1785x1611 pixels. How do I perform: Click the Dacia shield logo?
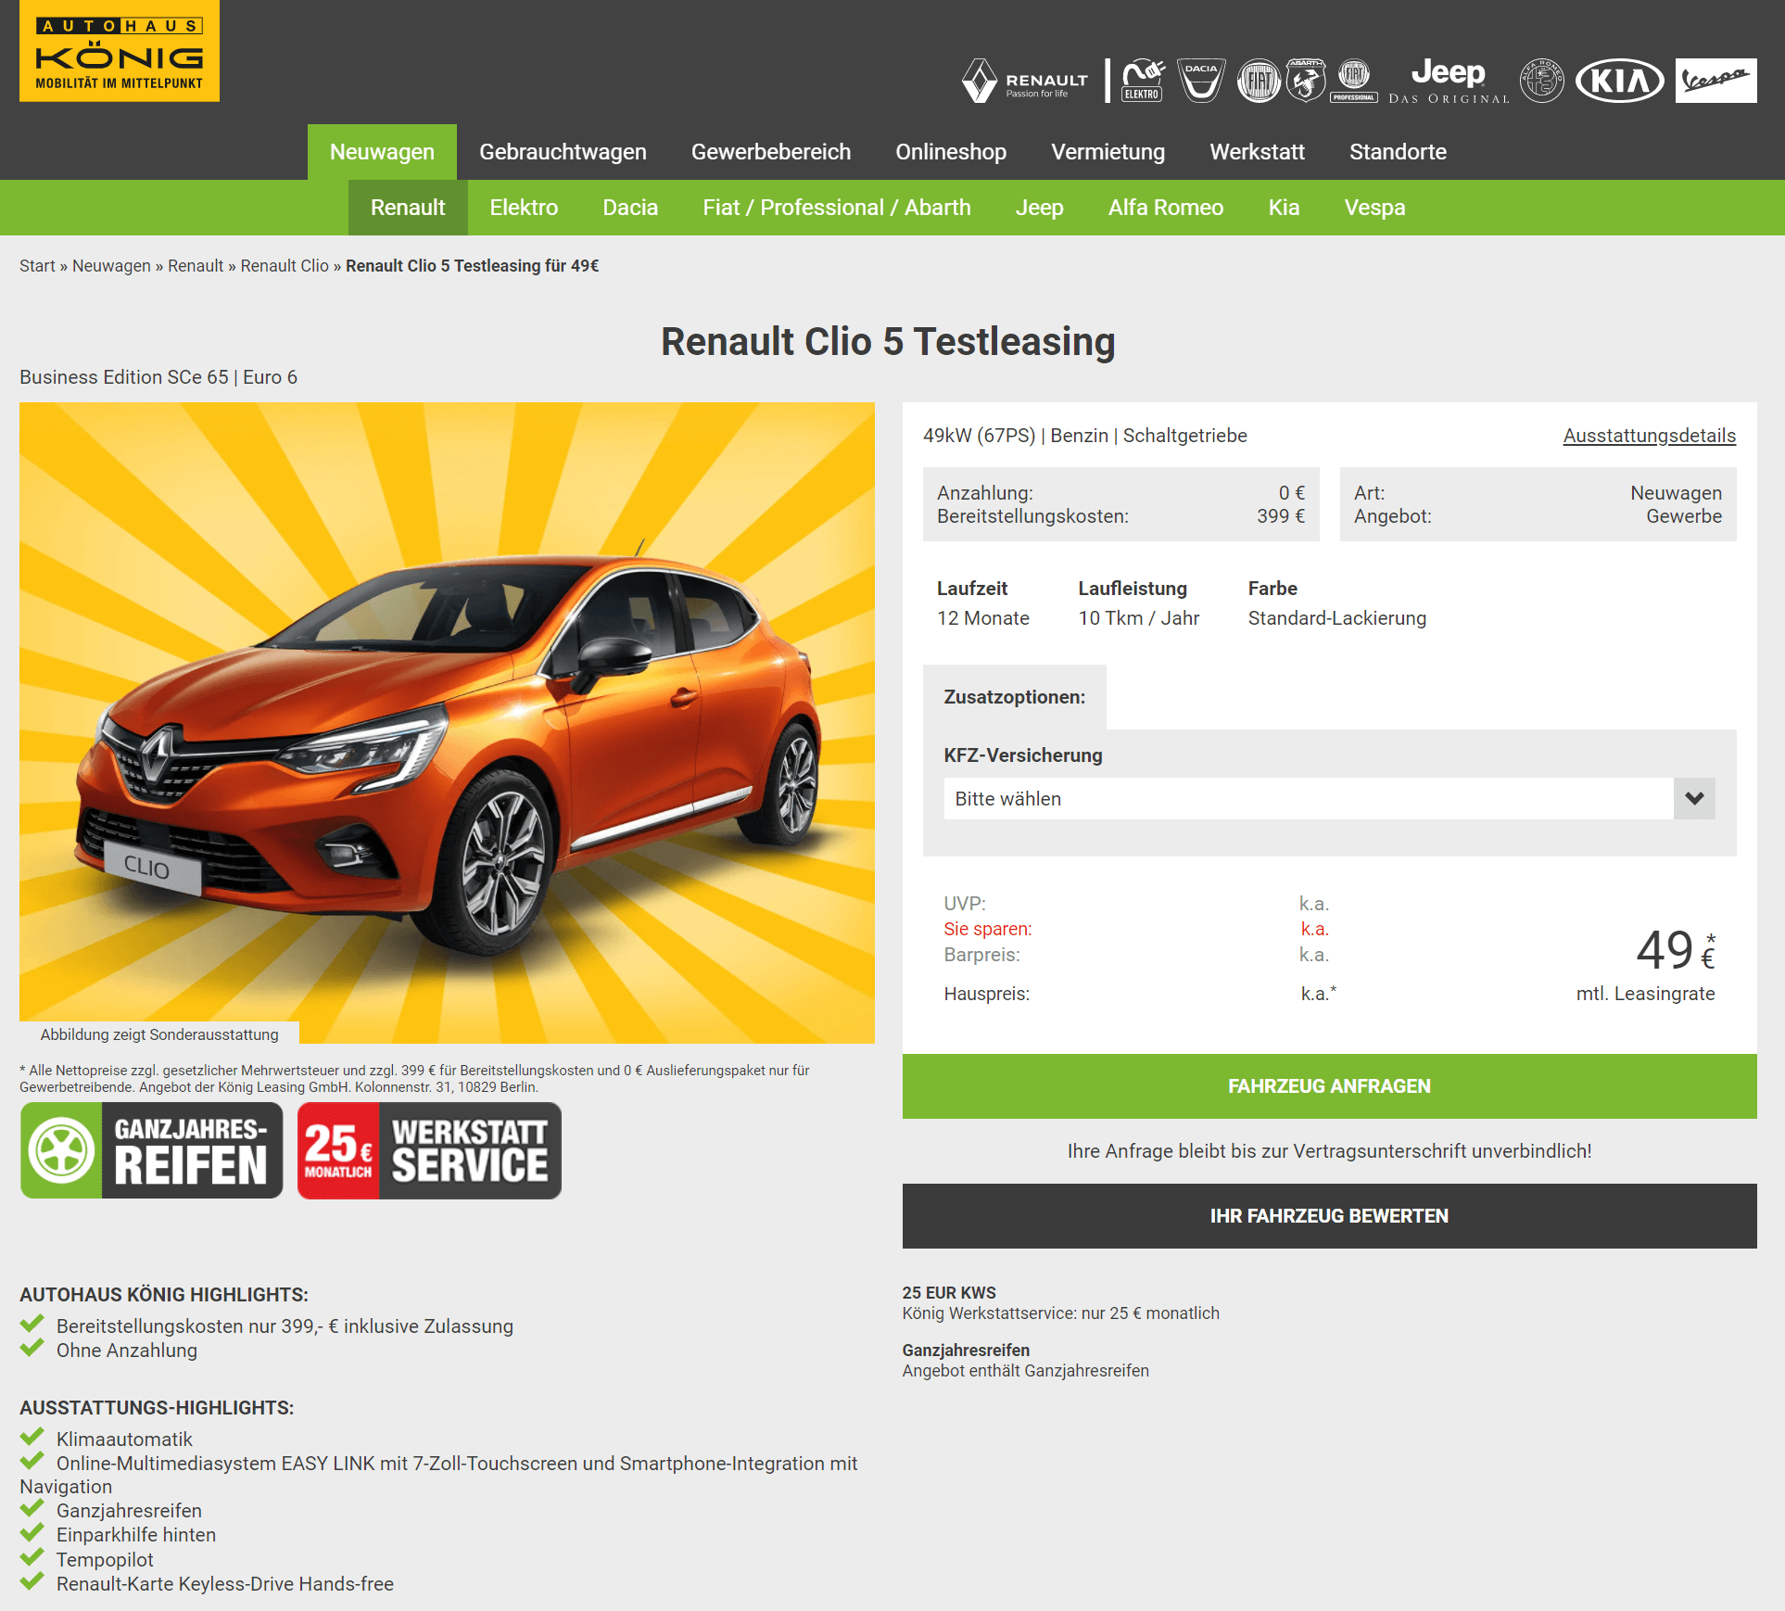pos(1201,81)
